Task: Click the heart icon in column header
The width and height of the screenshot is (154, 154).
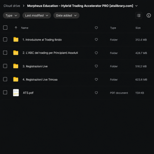Action: 96,28
